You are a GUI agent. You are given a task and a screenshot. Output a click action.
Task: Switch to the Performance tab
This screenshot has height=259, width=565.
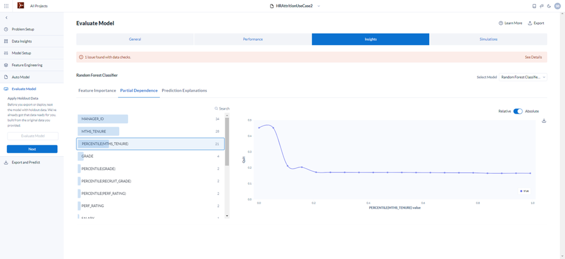(253, 39)
